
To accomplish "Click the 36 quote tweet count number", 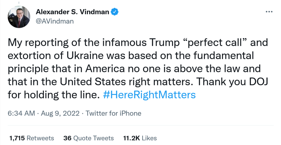I will pos(67,138).
